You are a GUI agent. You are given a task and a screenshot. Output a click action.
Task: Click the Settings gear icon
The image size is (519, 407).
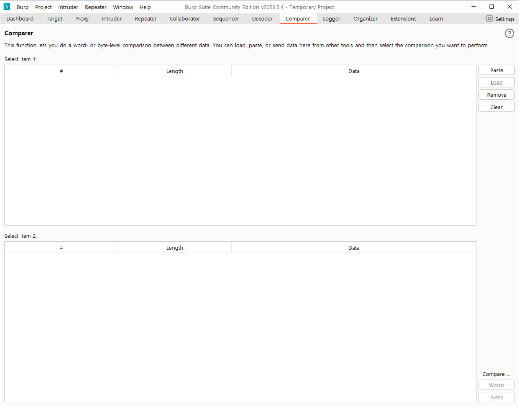coord(489,19)
